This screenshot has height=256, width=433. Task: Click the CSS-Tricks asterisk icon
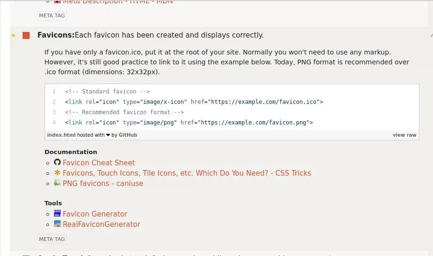click(57, 173)
